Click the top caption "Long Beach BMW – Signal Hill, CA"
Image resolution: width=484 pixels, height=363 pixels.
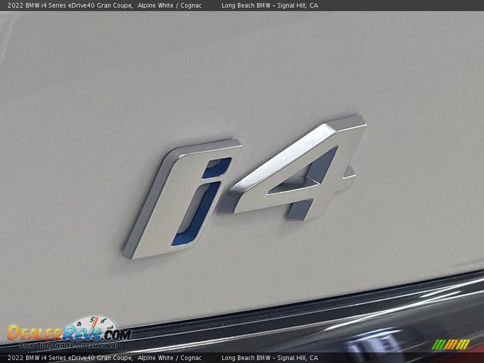(270, 5)
